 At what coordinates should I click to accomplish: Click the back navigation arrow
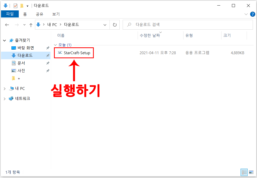7,25
